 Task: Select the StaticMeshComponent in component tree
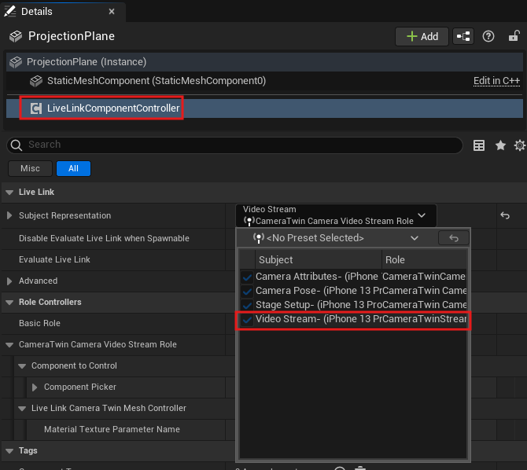[156, 81]
